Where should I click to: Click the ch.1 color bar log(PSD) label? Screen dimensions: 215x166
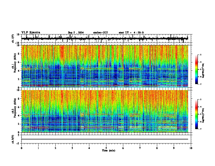click(203, 71)
